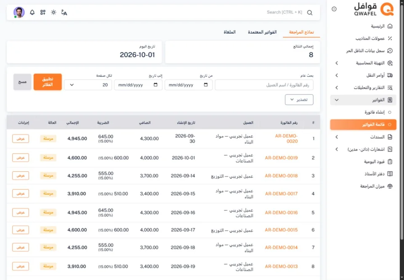Viewport: 404px width, 280px height.
Task: Click عرض for invoice AR-DEMO-0019
Action: (x=21, y=157)
